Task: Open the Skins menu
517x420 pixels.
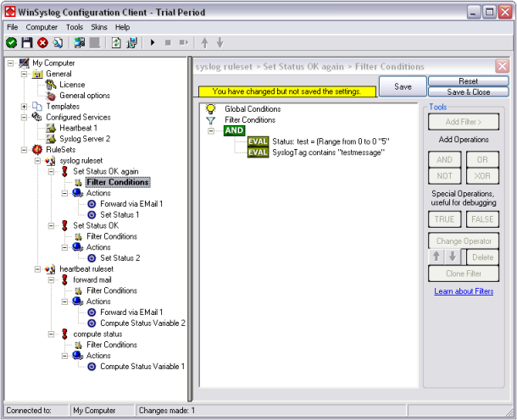Action: click(x=99, y=27)
